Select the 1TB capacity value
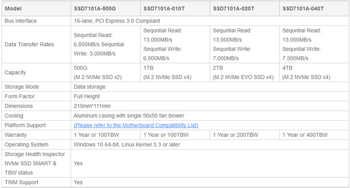The height and width of the screenshot is (188, 350). tap(148, 68)
